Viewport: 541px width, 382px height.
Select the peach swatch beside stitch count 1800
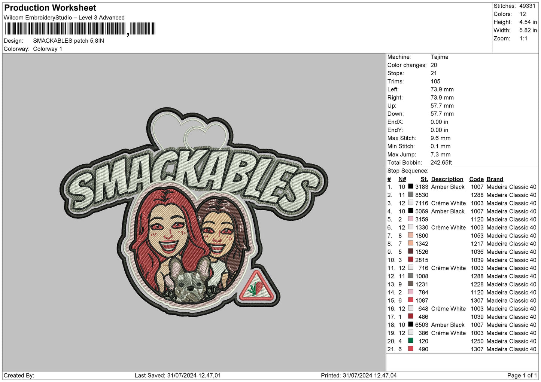pyautogui.click(x=411, y=235)
